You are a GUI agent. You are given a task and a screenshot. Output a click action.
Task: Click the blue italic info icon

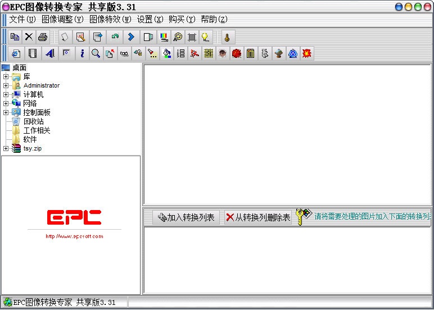click(x=82, y=53)
